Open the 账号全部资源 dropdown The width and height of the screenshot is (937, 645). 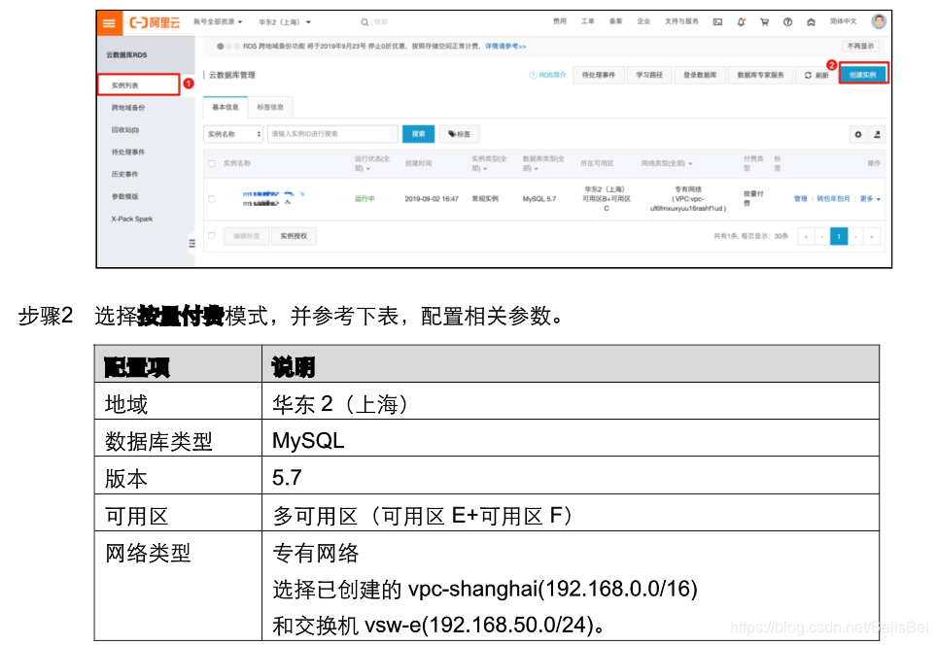point(218,22)
